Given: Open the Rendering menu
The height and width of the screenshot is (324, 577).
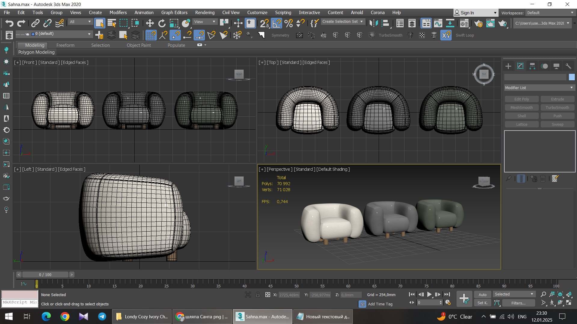Looking at the screenshot, I should point(205,13).
